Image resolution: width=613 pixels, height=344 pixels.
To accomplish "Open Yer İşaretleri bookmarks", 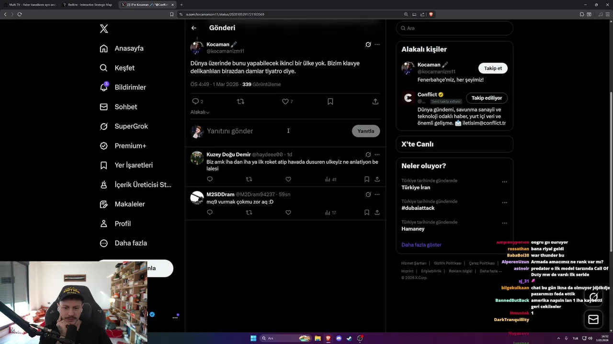I will 126,165.
